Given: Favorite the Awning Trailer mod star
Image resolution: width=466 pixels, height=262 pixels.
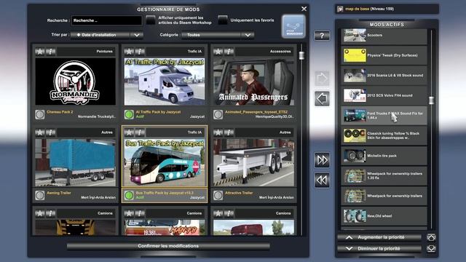Looking at the screenshot, I should (40, 132).
